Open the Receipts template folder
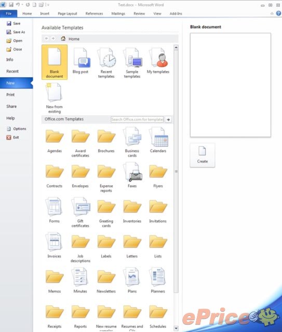The image size is (282, 332). [55, 316]
